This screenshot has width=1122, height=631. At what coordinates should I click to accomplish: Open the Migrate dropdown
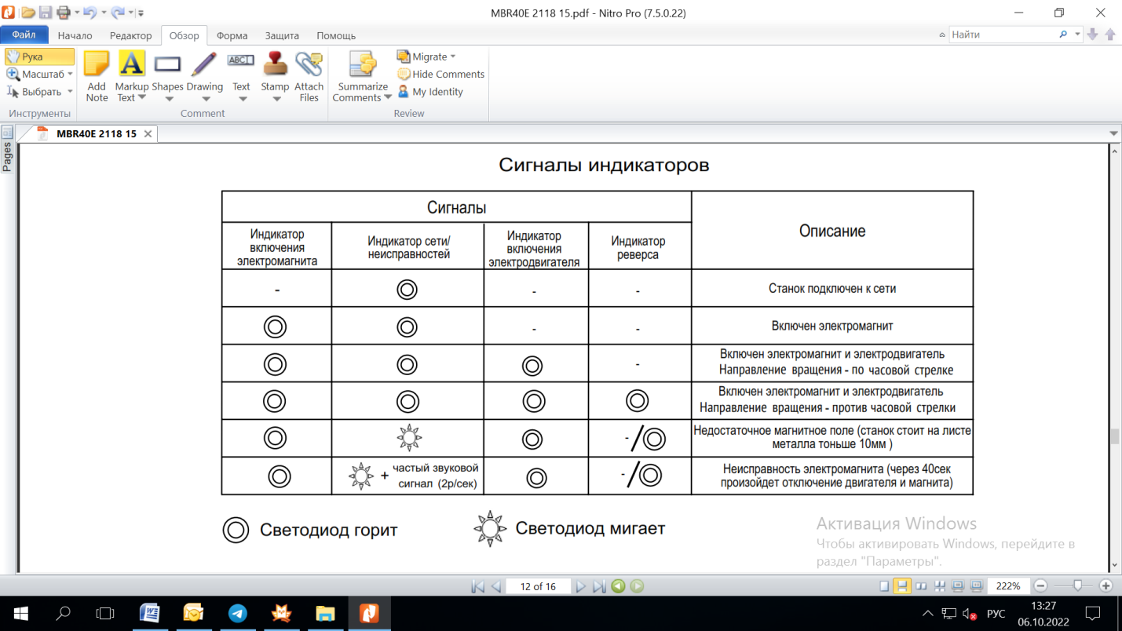coord(426,57)
